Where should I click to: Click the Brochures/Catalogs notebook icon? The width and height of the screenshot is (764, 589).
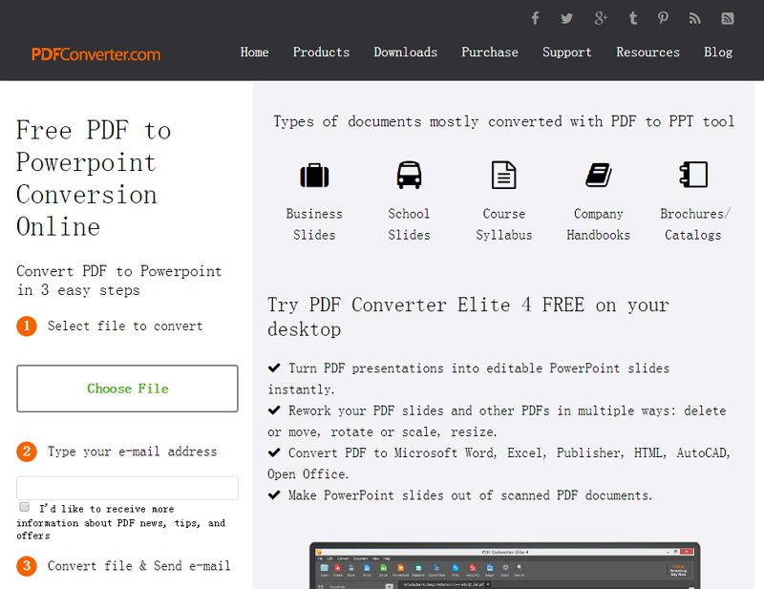tap(693, 175)
